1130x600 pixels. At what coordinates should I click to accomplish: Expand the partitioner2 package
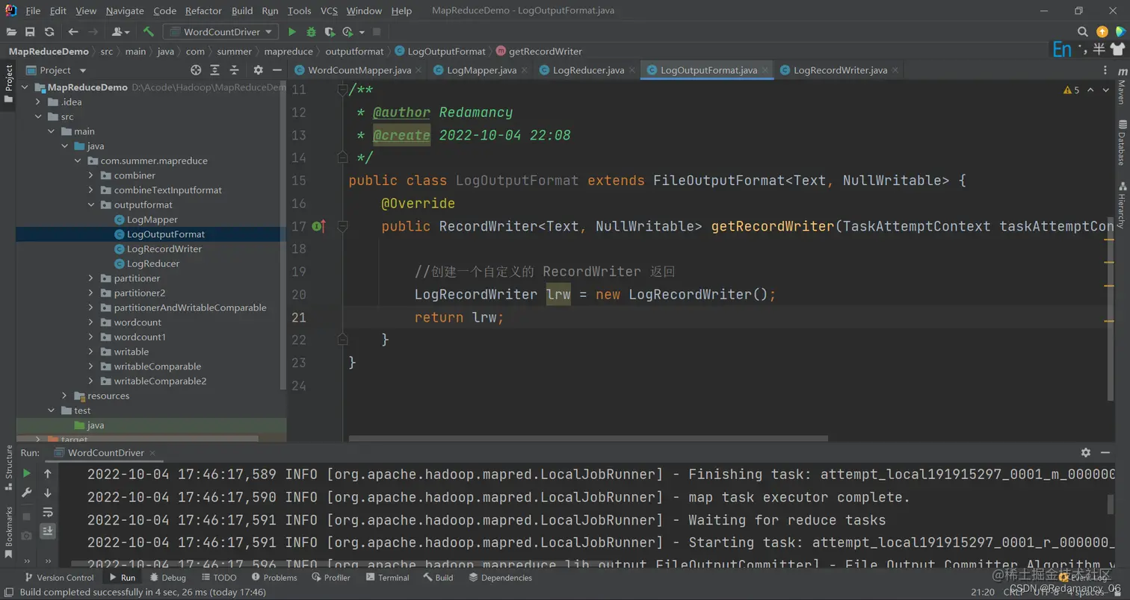90,293
